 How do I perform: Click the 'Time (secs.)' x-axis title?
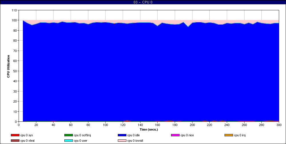(149, 130)
